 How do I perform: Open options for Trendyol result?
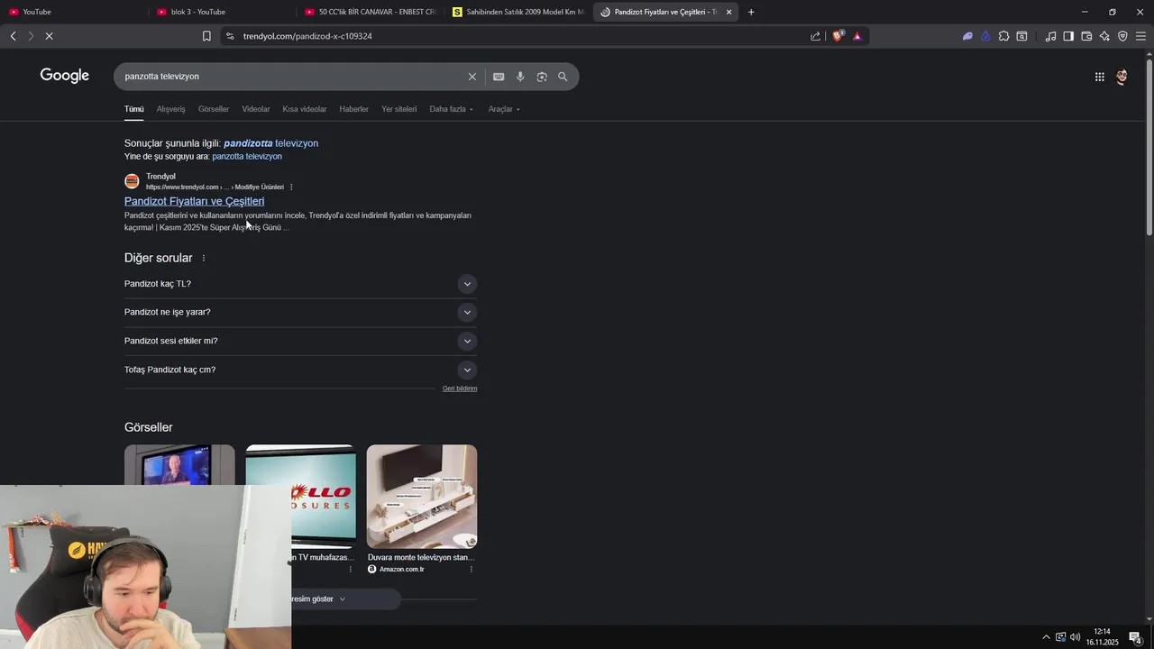tap(291, 187)
